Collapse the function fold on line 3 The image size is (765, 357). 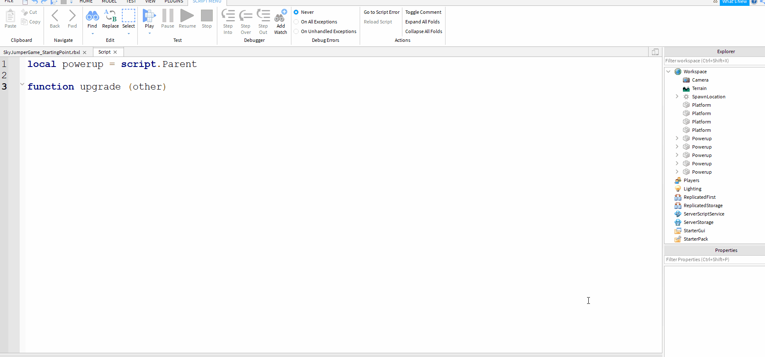tap(22, 85)
